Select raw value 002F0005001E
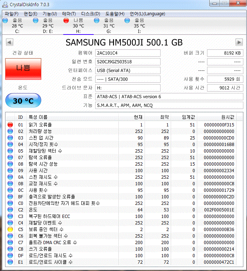The image size is (247, 271). click(219, 210)
